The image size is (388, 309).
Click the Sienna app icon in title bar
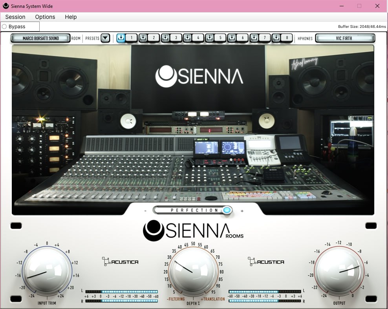pos(5,6)
